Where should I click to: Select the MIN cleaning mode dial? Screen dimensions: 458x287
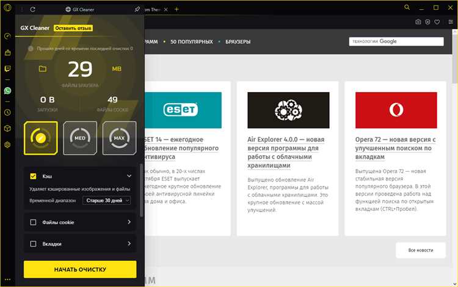(40, 138)
